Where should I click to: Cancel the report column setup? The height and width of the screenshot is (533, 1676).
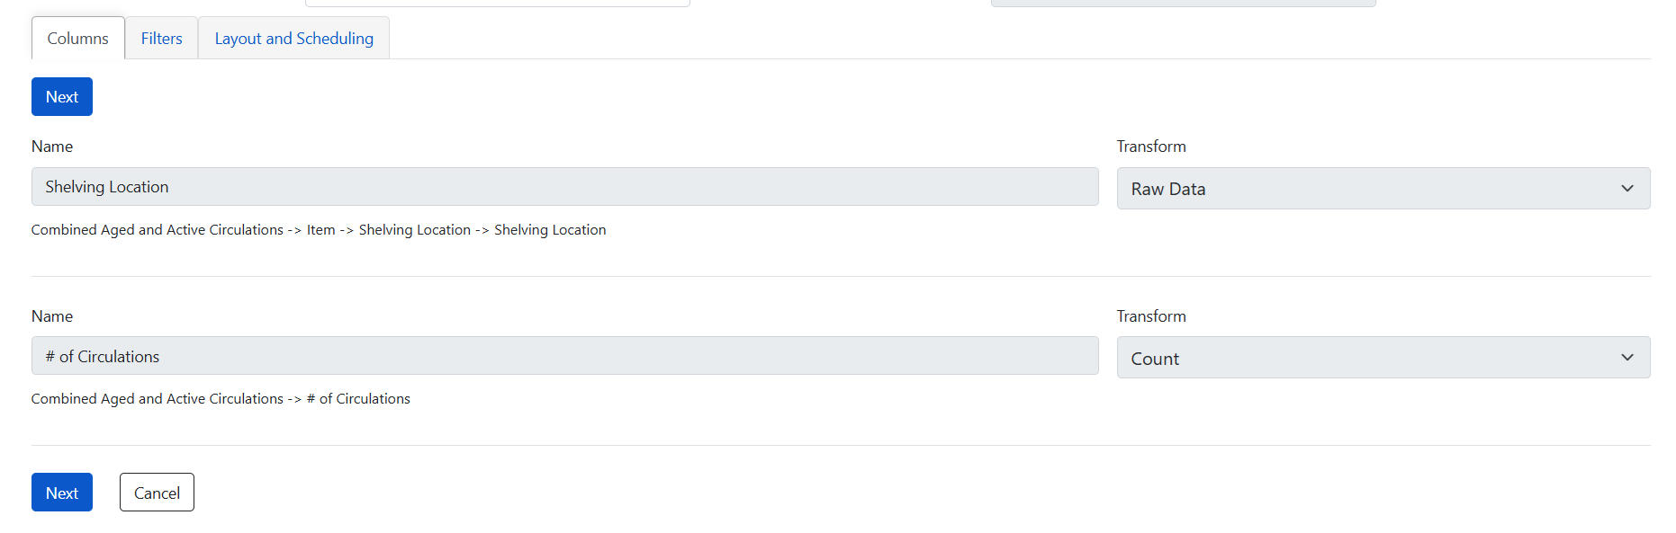tap(157, 493)
